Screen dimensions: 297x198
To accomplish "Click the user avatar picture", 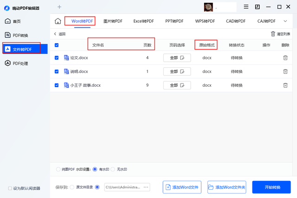I will (208, 7).
